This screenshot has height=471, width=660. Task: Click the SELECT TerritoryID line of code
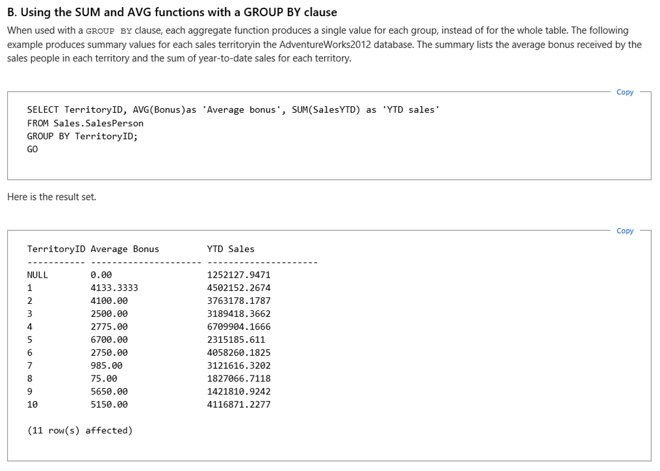pyautogui.click(x=233, y=110)
